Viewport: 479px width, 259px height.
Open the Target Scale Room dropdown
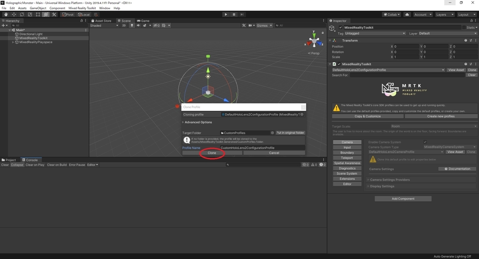pyautogui.click(x=434, y=126)
